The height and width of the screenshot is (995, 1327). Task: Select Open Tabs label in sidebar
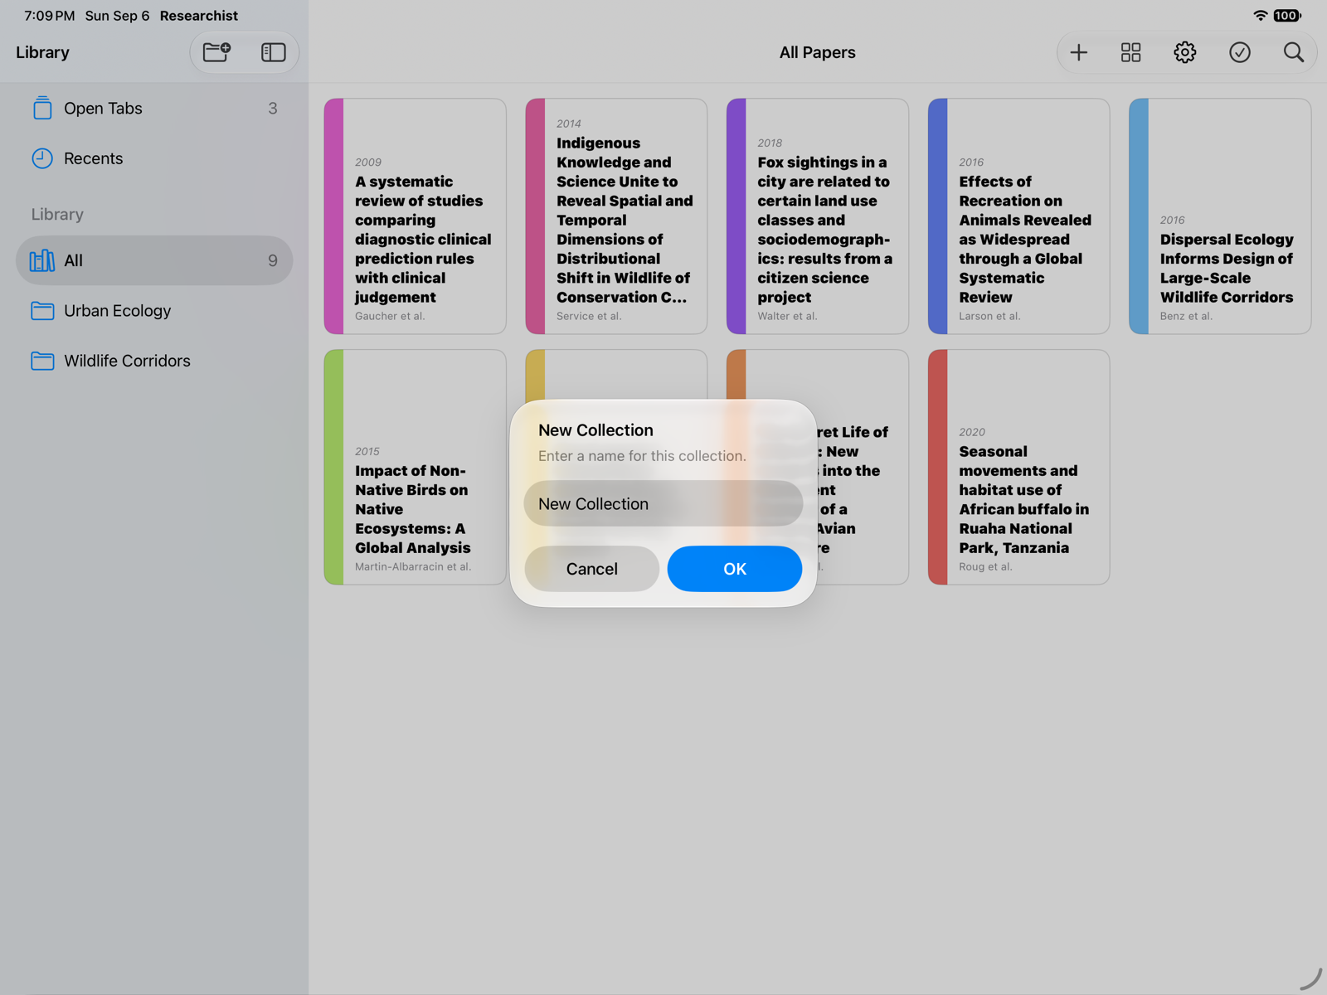point(103,108)
